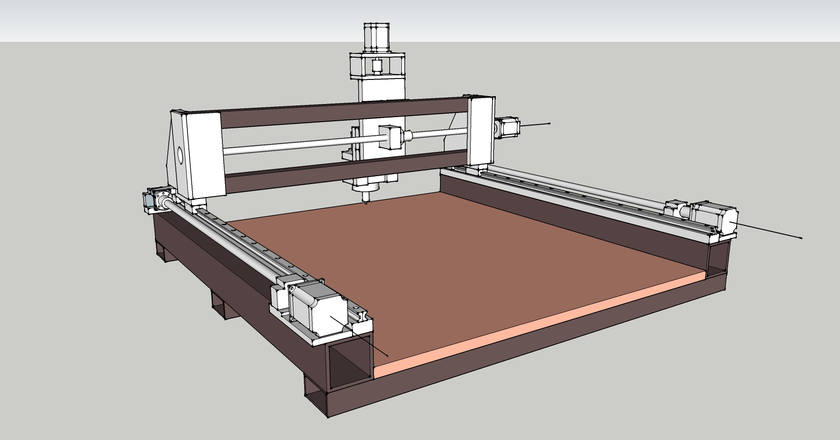Pick the spindle cutting bit tip
Image resolution: width=840 pixels, height=440 pixels.
click(367, 202)
